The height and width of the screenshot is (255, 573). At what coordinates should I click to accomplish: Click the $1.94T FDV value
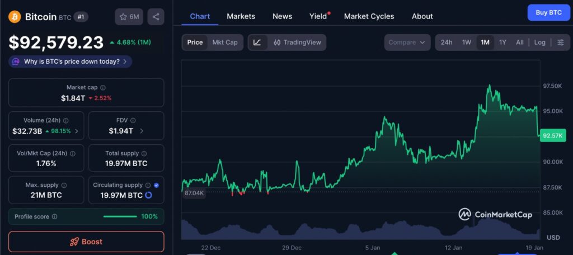121,131
